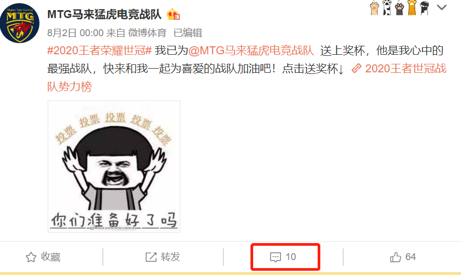Open the @MTG马来猛虎电竞战队 mention

(251, 51)
